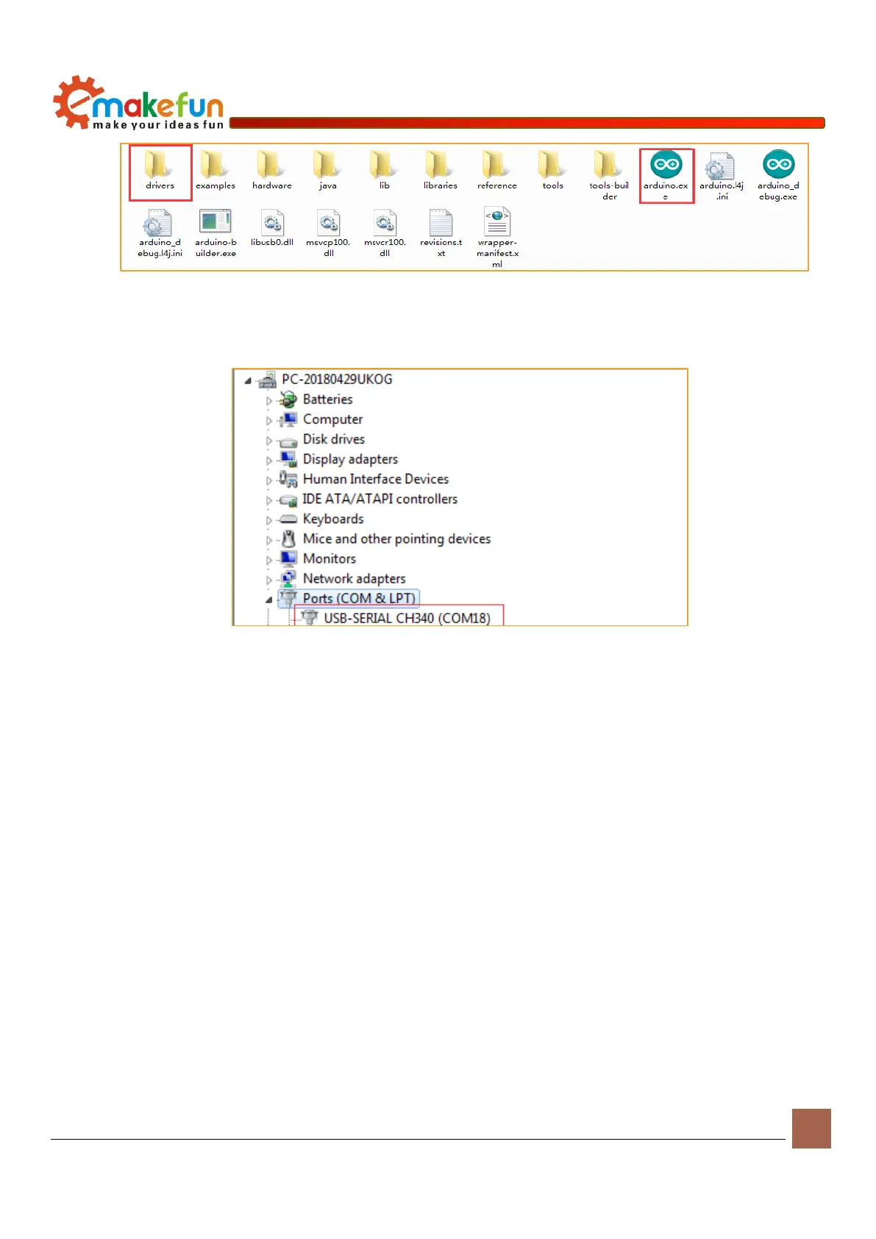The image size is (876, 1239).
Task: Click the USB-SERIAL CH340 port icon
Action: pos(310,618)
